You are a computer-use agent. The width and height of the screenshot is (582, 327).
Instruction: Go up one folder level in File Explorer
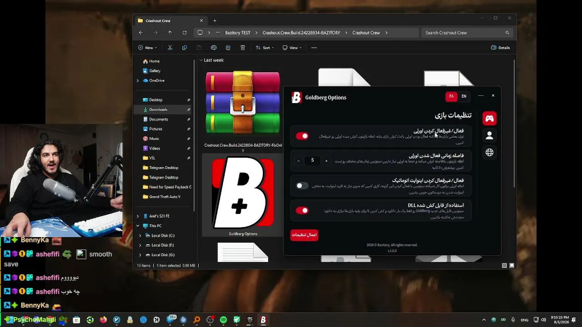pyautogui.click(x=170, y=33)
